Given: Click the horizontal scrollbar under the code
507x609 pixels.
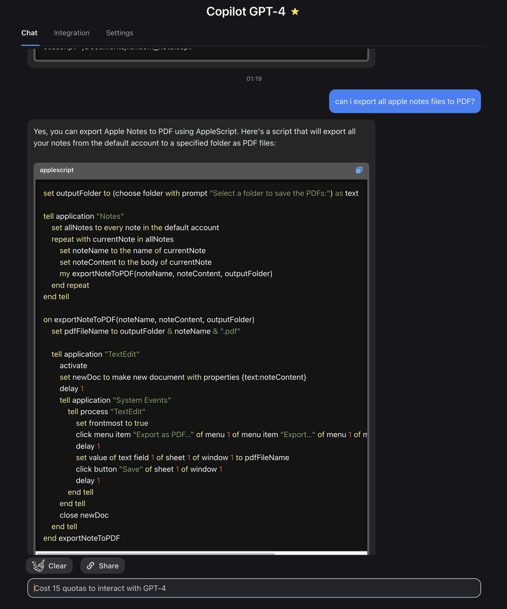Looking at the screenshot, I should tap(155, 553).
